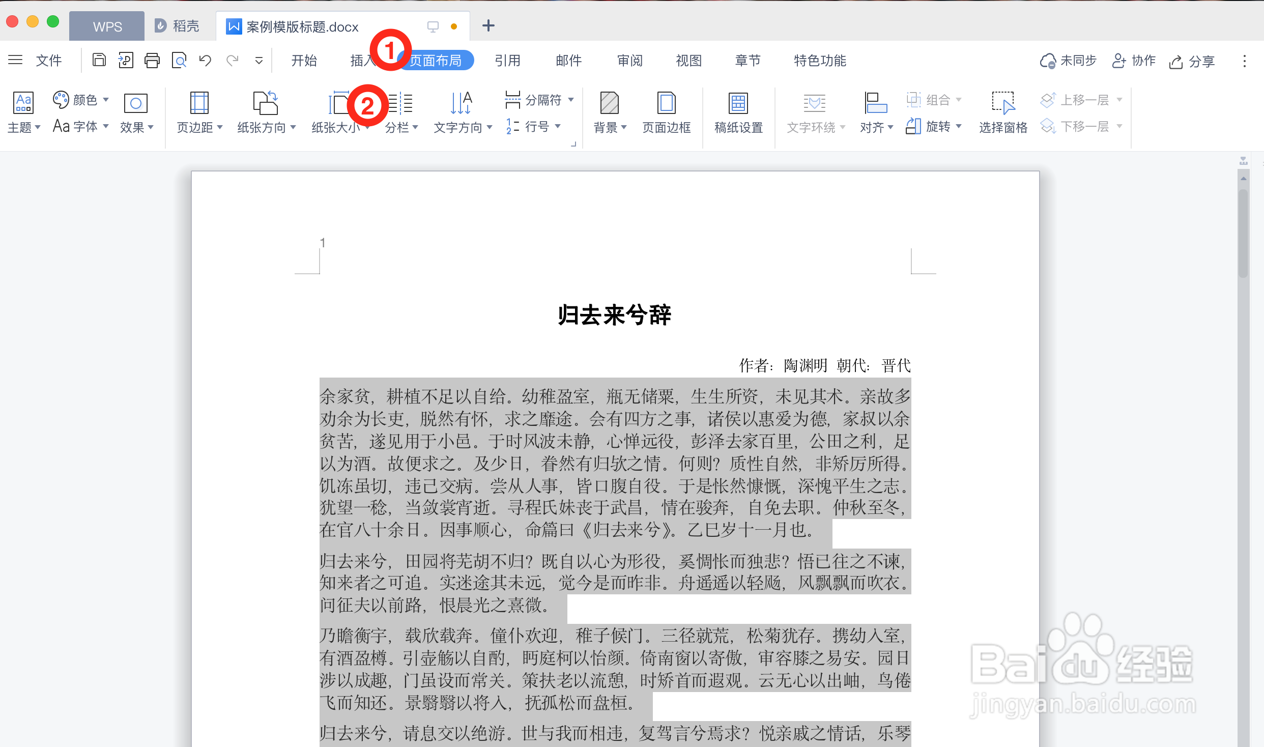The width and height of the screenshot is (1264, 747).
Task: Click the 分享 share button
Action: tap(1192, 61)
